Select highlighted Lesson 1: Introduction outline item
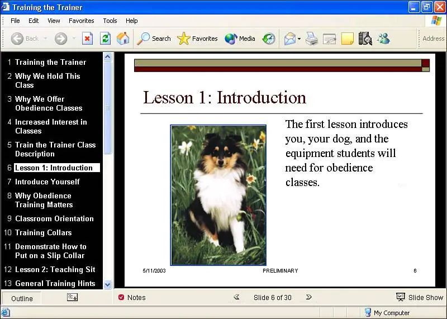Screen dimensions: 447x319 [x=57, y=168]
